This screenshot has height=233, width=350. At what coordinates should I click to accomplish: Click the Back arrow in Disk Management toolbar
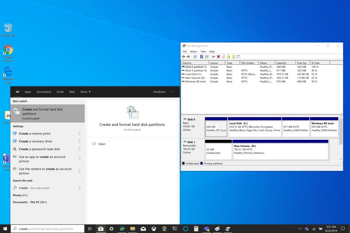184,57
